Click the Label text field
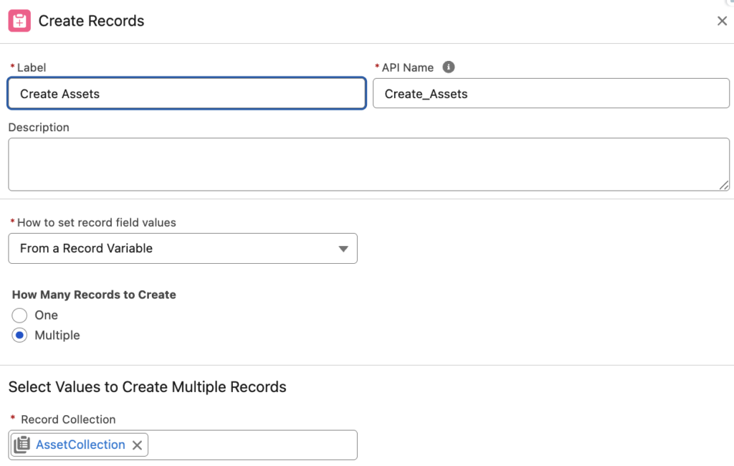Viewport: 734px width, 466px height. (186, 93)
